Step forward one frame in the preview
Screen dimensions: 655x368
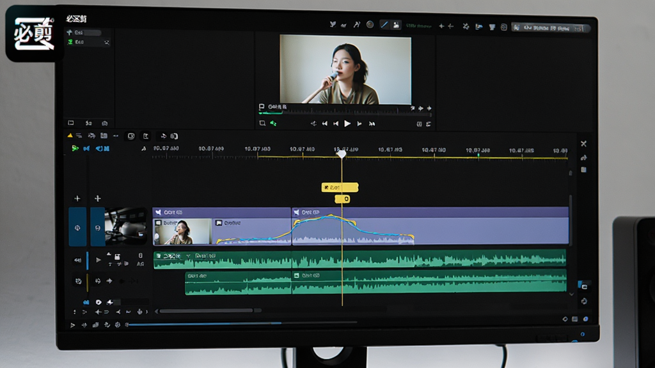pos(359,123)
